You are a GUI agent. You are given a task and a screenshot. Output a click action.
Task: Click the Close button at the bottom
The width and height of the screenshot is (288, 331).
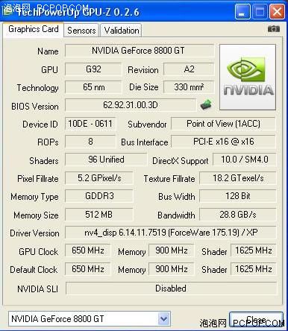click(256, 320)
